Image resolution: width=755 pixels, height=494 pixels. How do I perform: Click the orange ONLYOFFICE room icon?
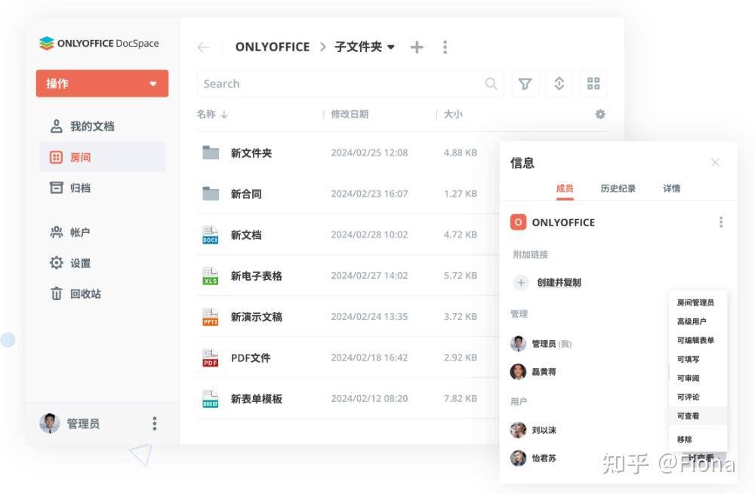(518, 222)
